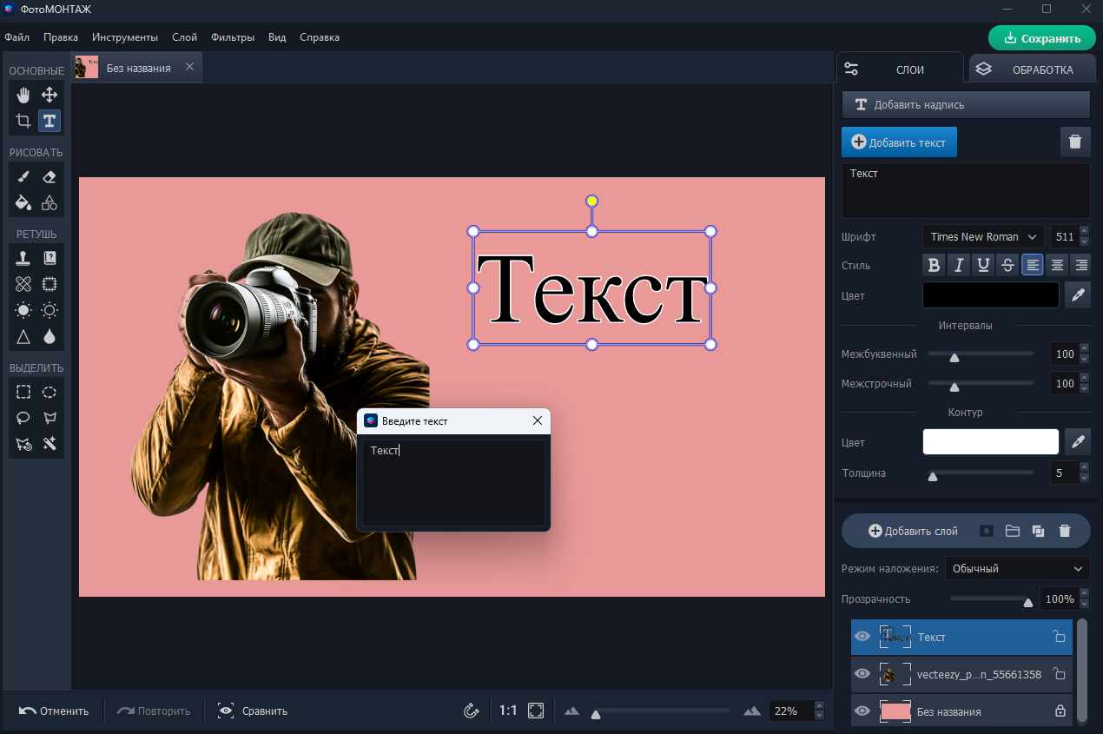Duplicate layer using the copy icon
Screen dimensions: 1103x734
point(1038,531)
